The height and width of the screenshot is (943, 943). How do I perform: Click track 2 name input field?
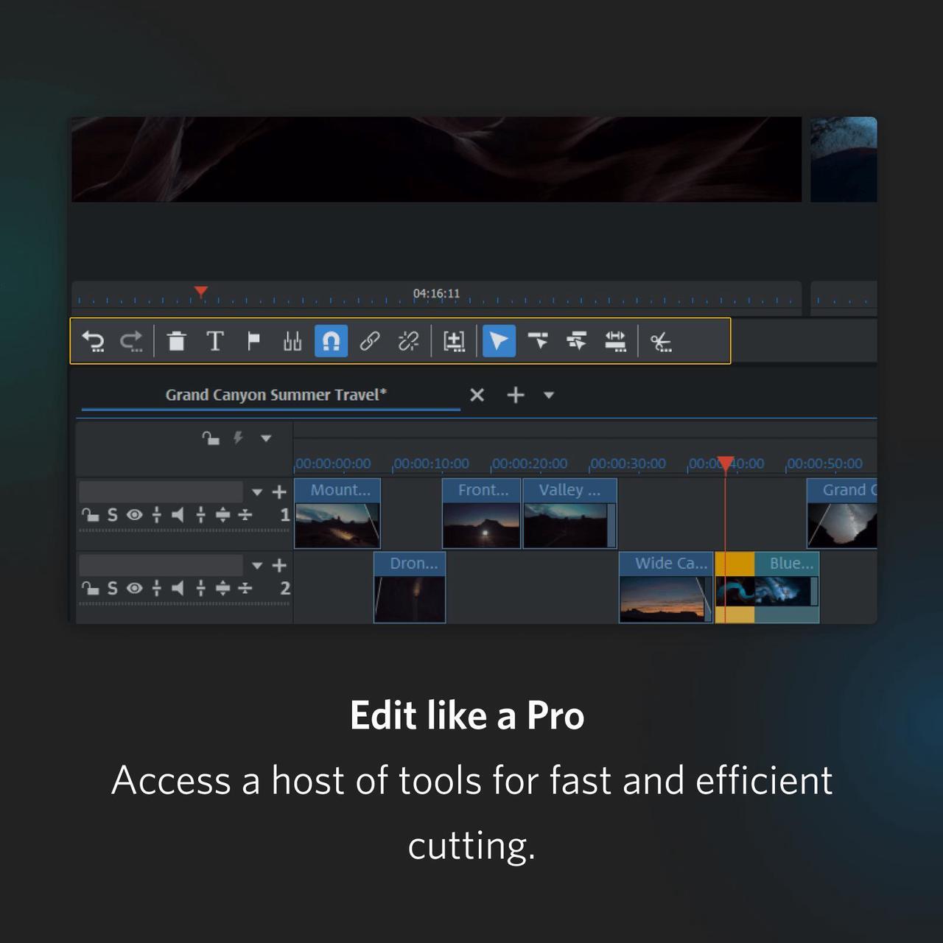(161, 565)
